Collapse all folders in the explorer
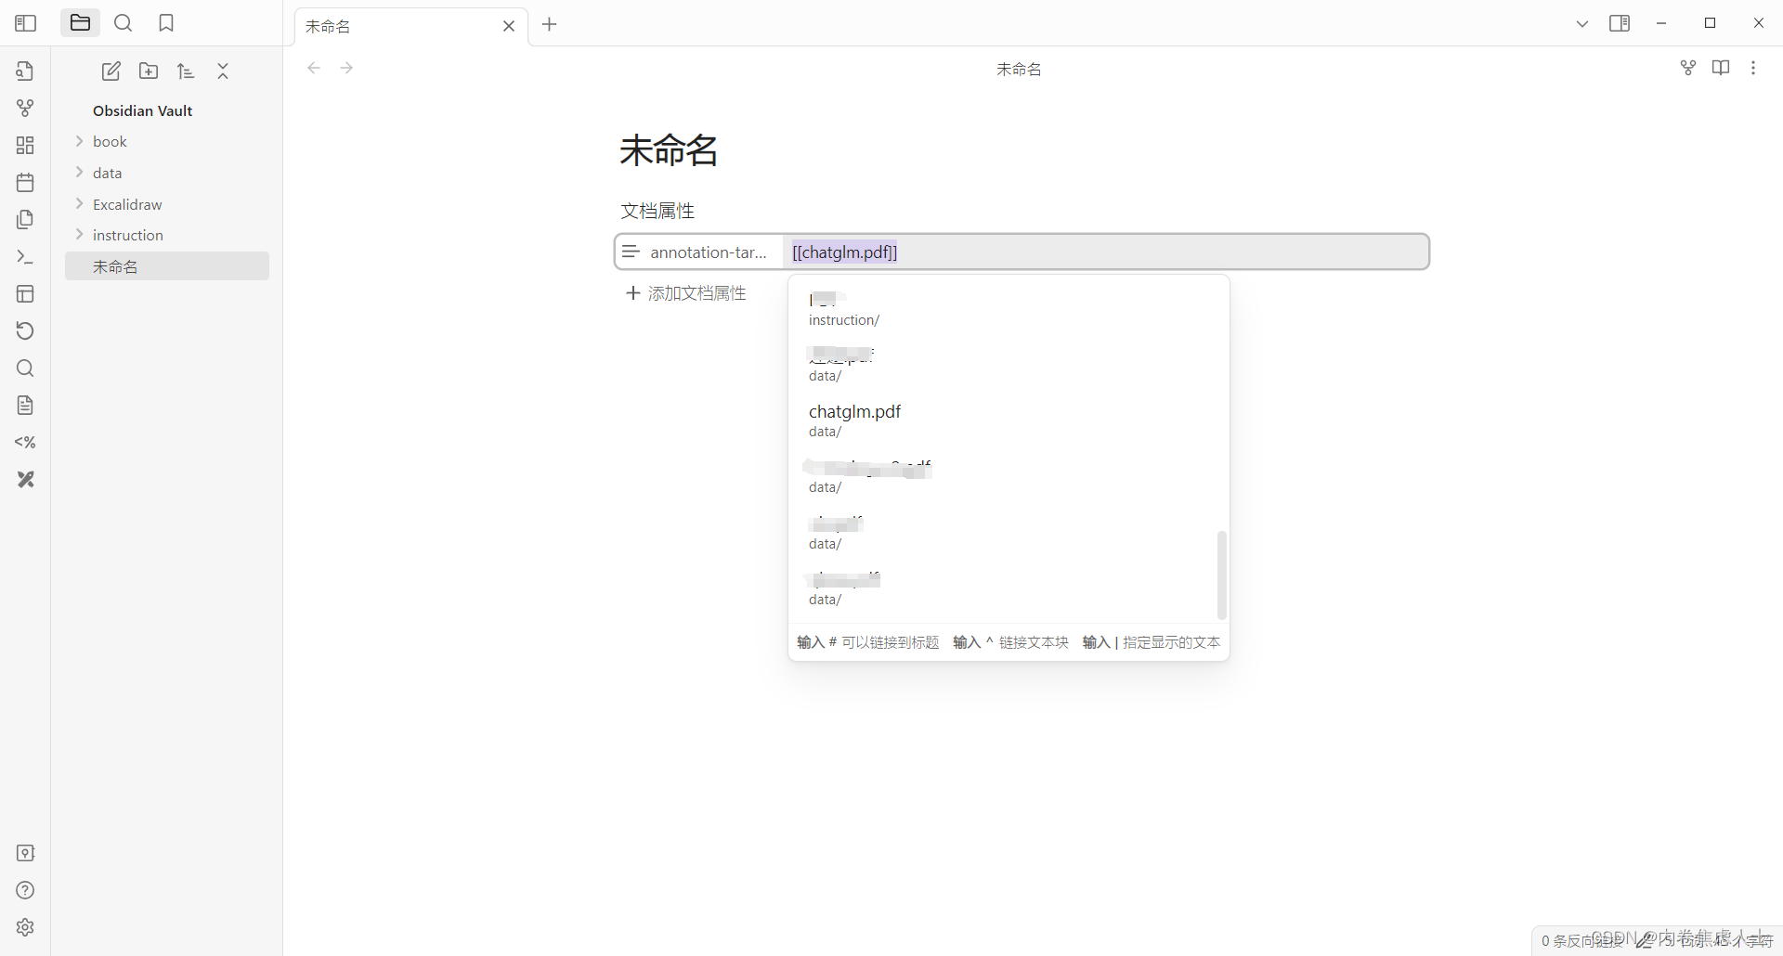The height and width of the screenshot is (956, 1783). 222,71
